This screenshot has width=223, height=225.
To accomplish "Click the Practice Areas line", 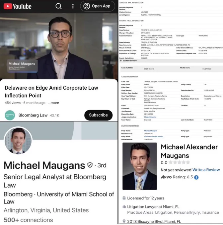I will 173,212.
